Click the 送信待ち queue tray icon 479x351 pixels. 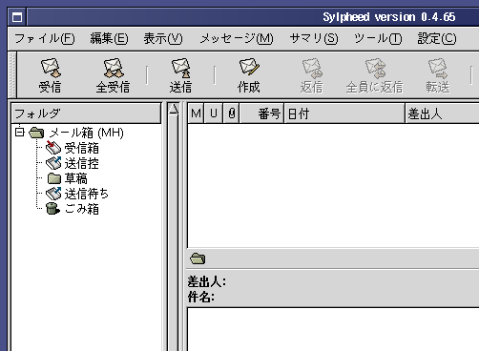pos(53,194)
